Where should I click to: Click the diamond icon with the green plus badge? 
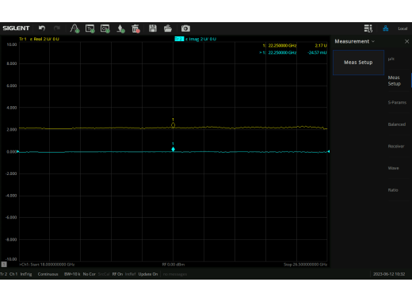[120, 29]
